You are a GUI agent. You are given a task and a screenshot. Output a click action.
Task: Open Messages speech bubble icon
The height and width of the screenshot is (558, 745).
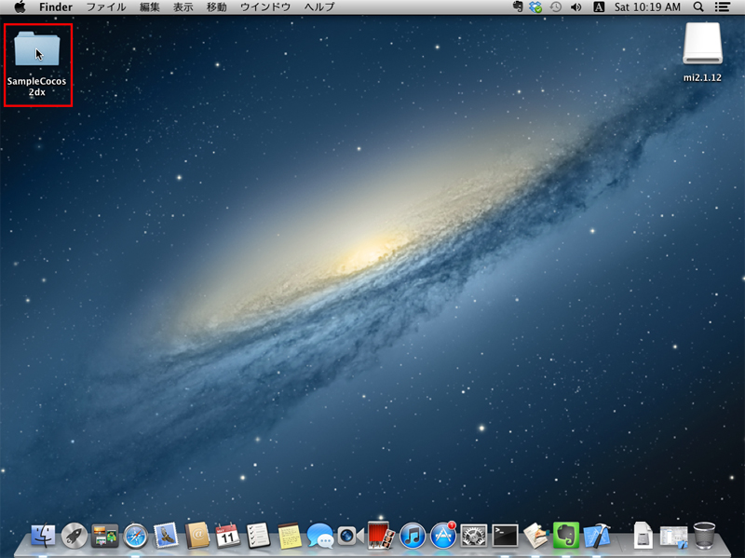pyautogui.click(x=319, y=536)
